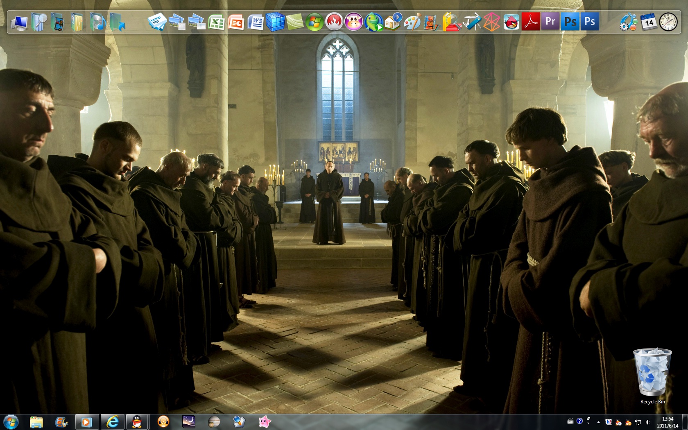Open Microsoft Excel from the dock

tap(216, 22)
